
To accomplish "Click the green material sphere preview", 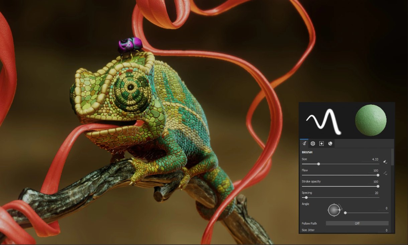I will point(371,120).
